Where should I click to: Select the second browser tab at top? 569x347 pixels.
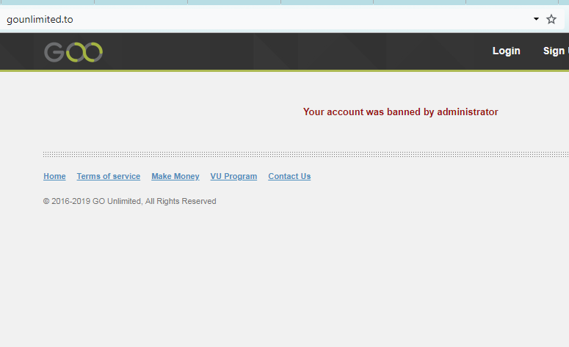pyautogui.click(x=140, y=2)
